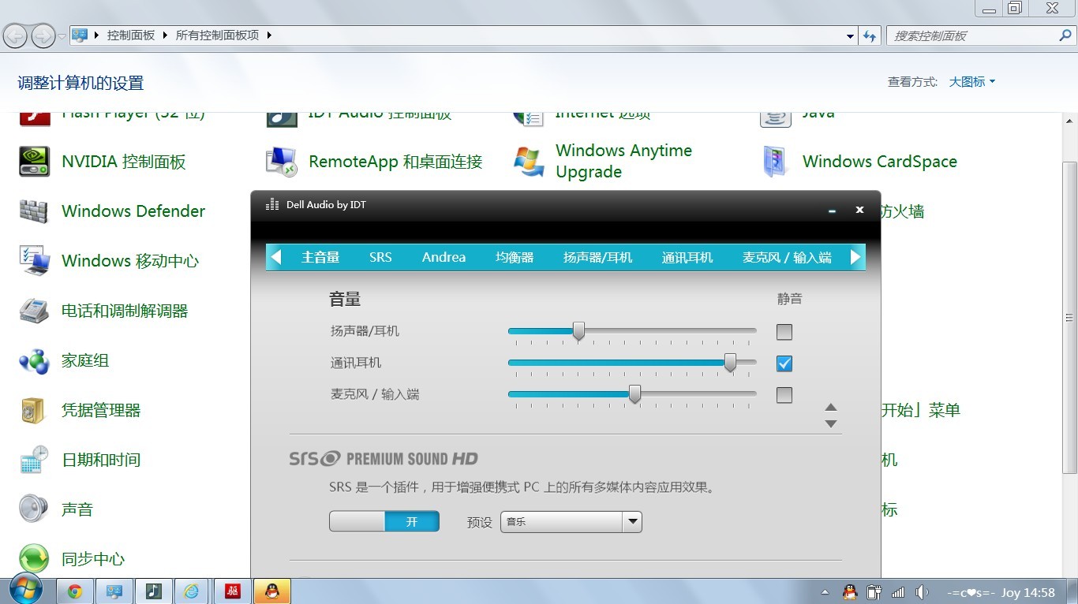Image resolution: width=1078 pixels, height=604 pixels.
Task: Open Windows CardSpace icon
Action: point(776,162)
